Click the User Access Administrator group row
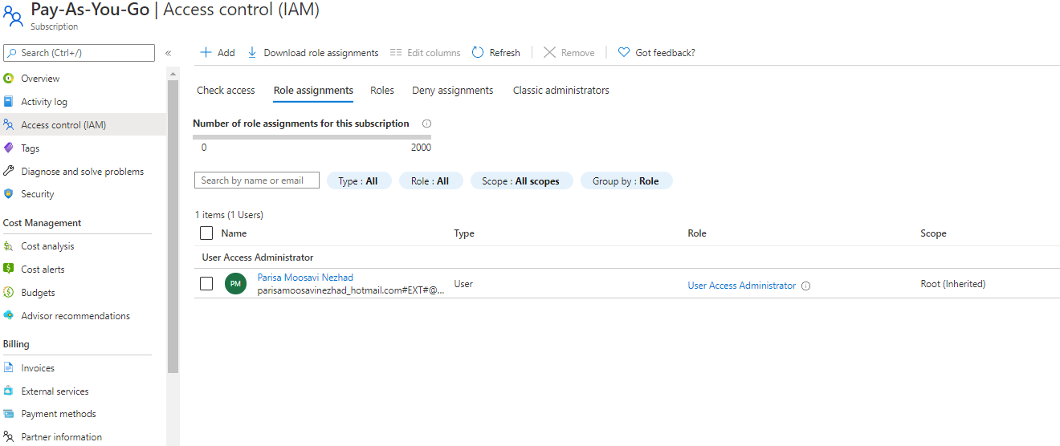The image size is (1060, 446). [626, 257]
